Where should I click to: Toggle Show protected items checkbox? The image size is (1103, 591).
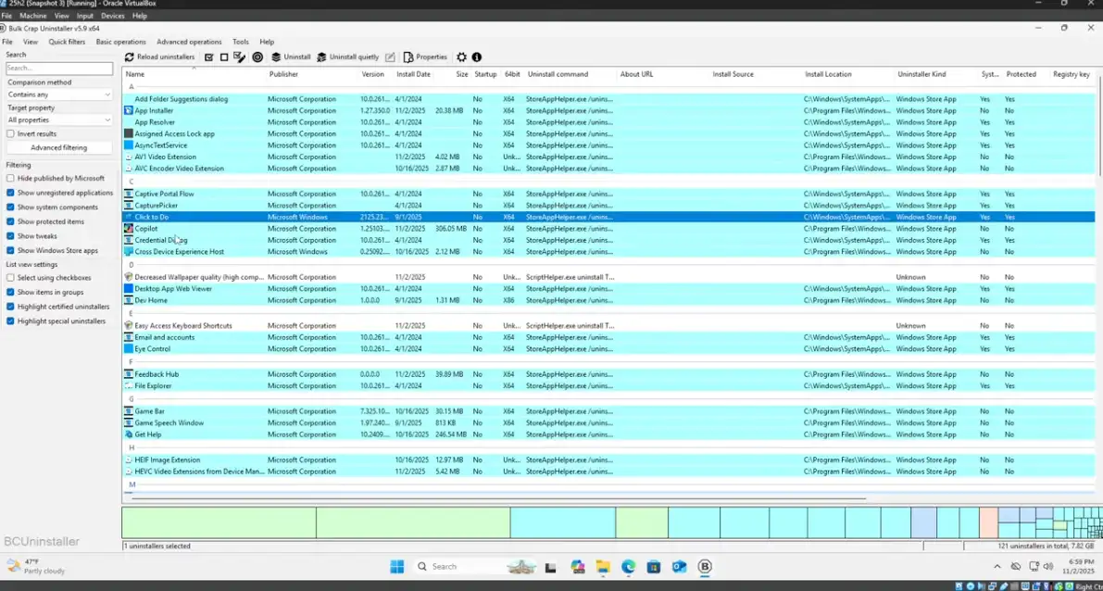coord(11,221)
